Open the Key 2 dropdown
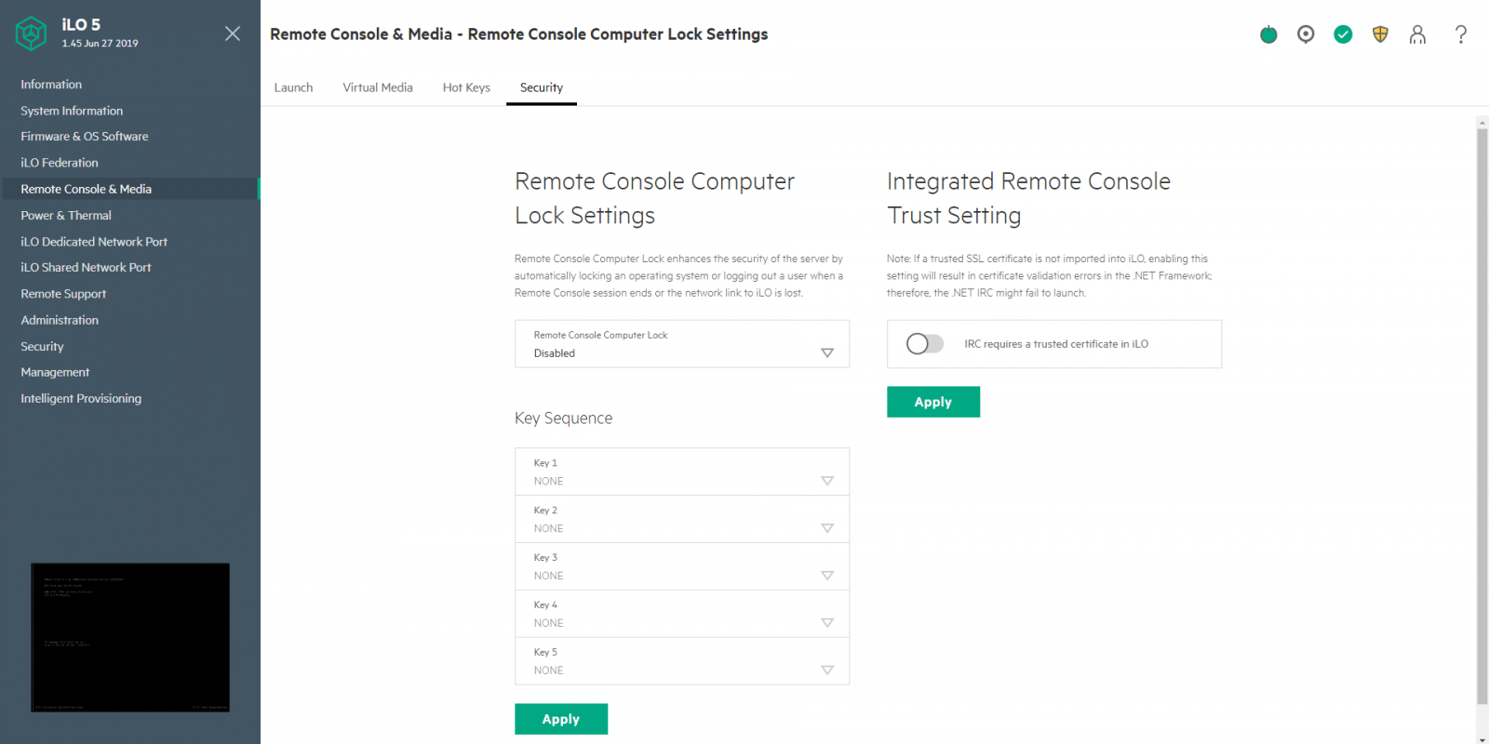The height and width of the screenshot is (744, 1489). [x=682, y=519]
